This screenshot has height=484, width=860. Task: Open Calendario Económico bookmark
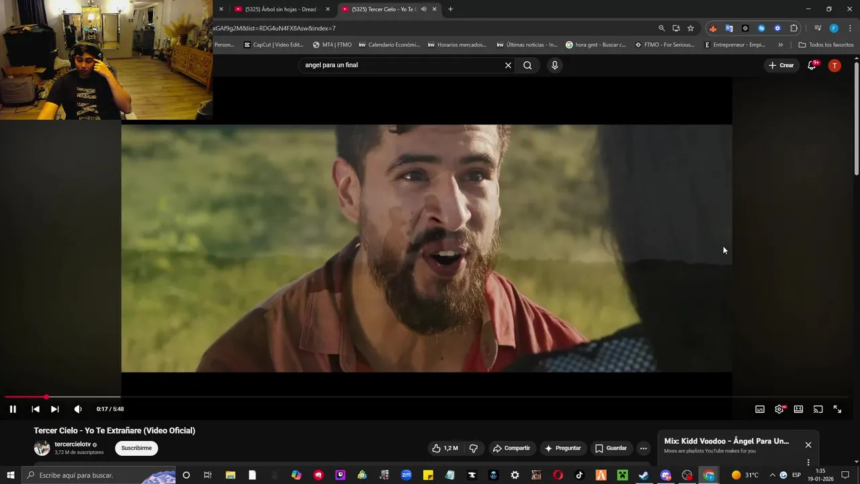389,45
